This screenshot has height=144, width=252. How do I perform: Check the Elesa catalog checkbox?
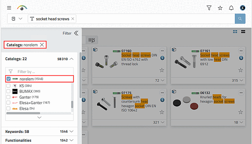tap(8, 108)
